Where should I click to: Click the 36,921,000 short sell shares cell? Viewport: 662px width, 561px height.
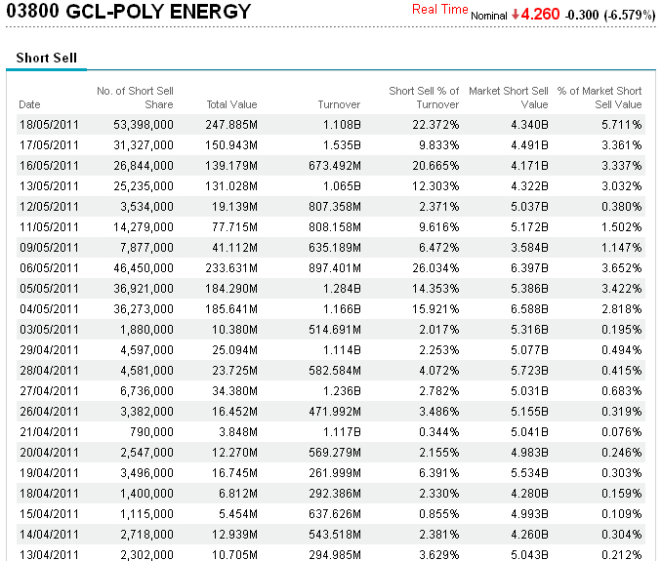pos(144,289)
